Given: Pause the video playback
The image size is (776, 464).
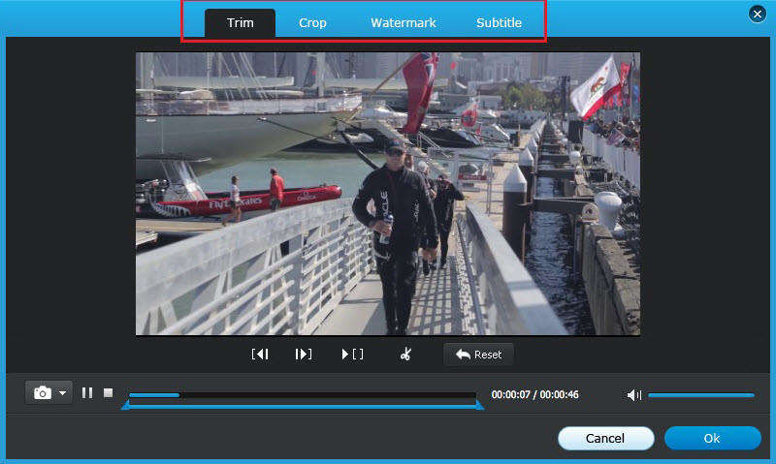Looking at the screenshot, I should click(87, 393).
